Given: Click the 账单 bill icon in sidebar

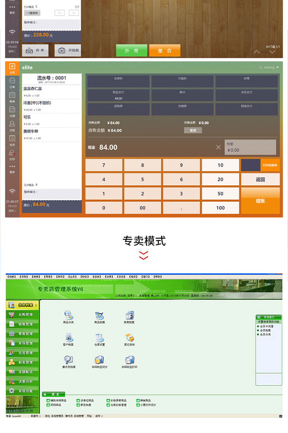Looking at the screenshot, I should [12, 96].
